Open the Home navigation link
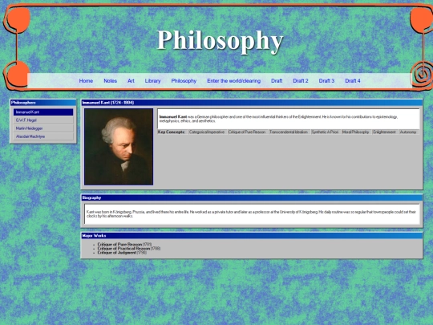This screenshot has width=433, height=325. (86, 81)
